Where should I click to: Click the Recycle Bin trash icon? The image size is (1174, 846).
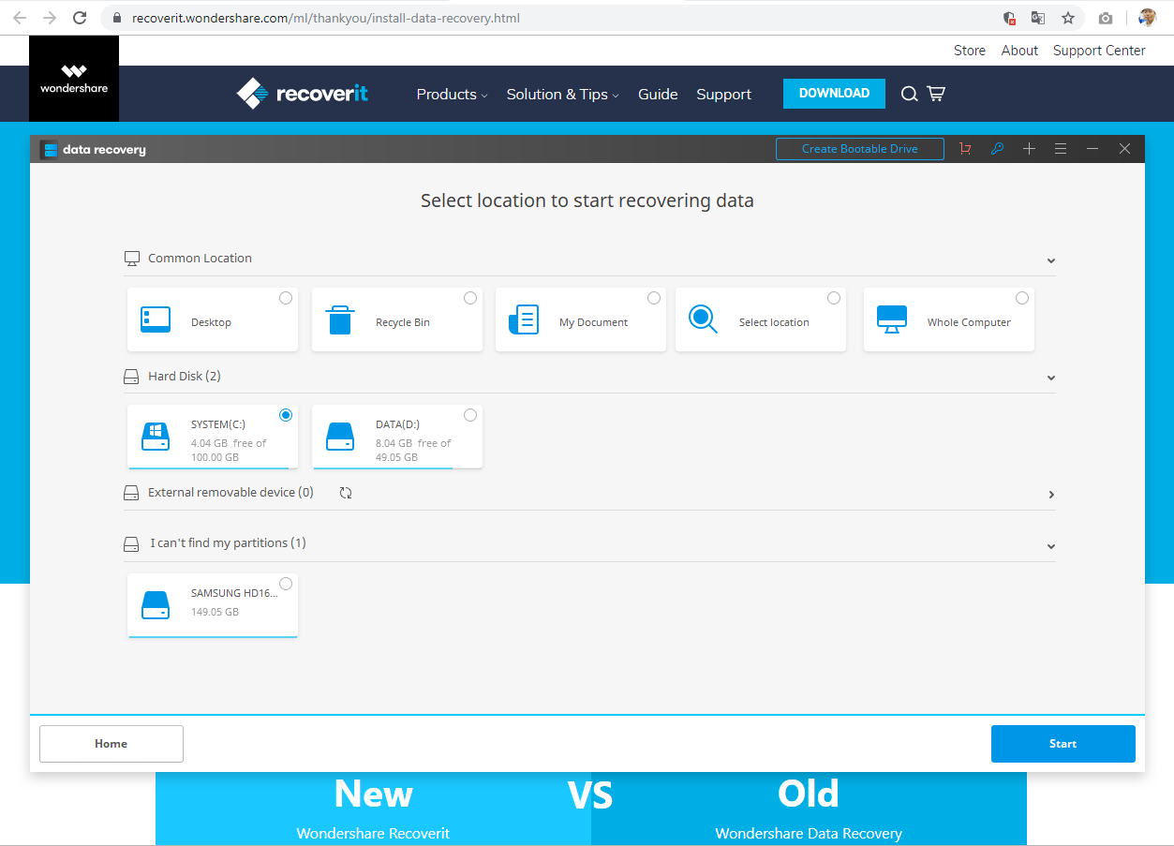(x=340, y=320)
